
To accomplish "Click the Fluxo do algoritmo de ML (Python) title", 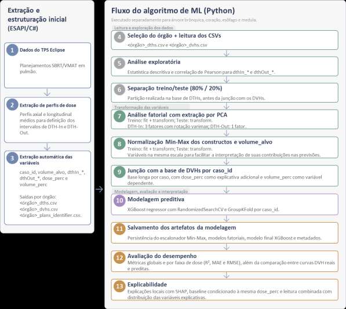I will click(x=173, y=10).
